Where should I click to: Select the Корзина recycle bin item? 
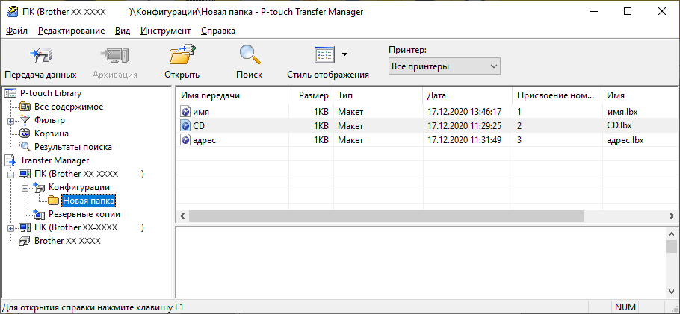tap(50, 134)
